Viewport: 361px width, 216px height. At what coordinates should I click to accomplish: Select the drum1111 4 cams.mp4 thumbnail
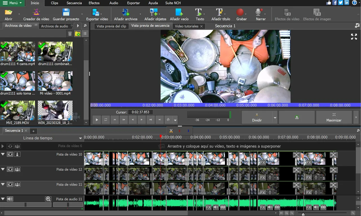pyautogui.click(x=17, y=52)
